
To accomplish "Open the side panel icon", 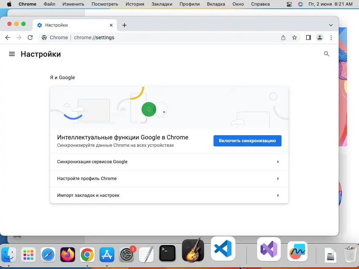I will (309, 37).
